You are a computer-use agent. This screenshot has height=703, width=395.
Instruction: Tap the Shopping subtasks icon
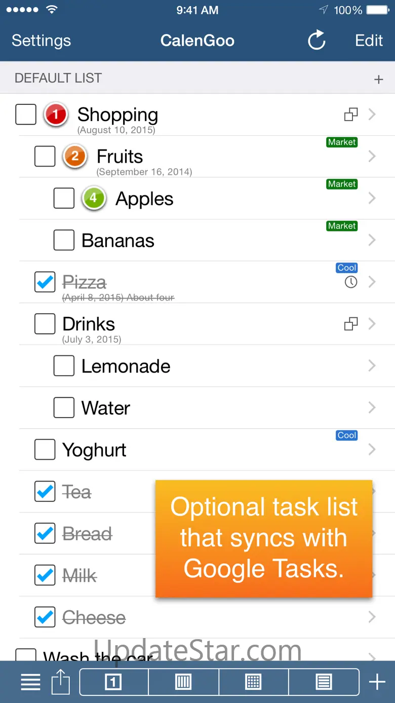351,115
